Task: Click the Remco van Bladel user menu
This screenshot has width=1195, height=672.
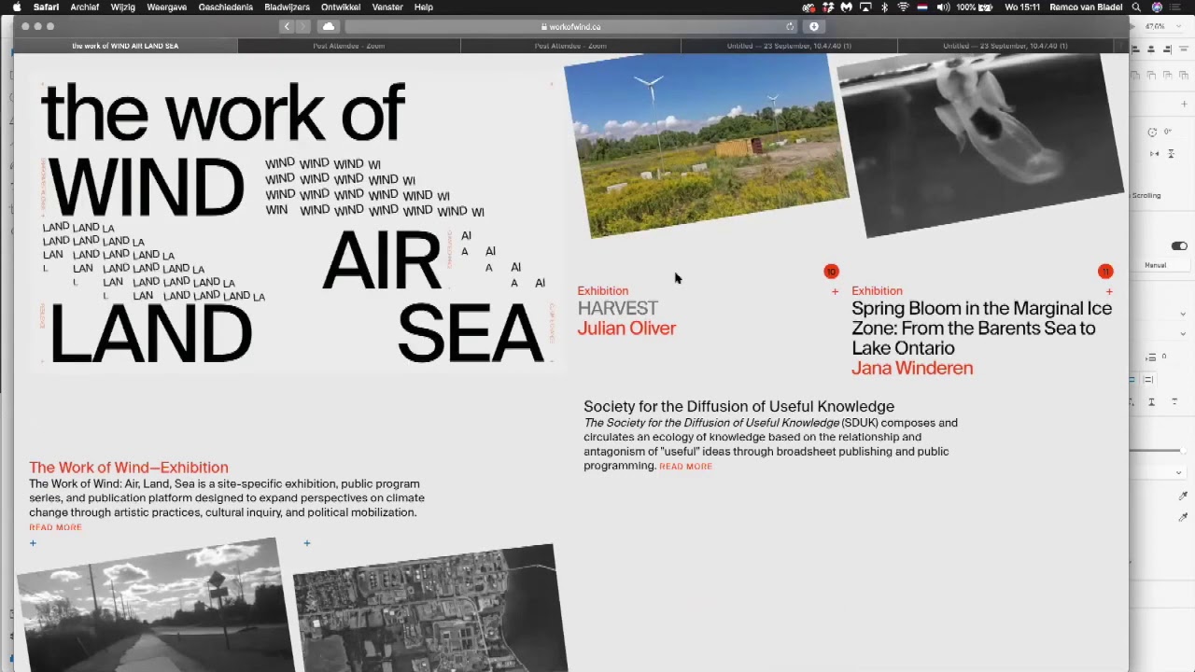Action: point(1086,7)
